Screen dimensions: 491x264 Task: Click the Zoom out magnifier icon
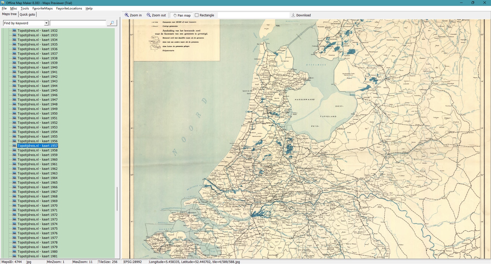[x=149, y=15]
